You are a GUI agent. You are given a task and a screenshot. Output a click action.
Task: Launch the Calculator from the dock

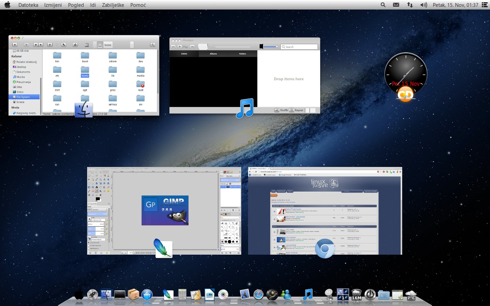182,295
